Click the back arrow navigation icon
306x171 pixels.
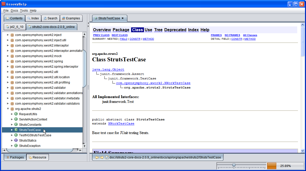point(97,157)
